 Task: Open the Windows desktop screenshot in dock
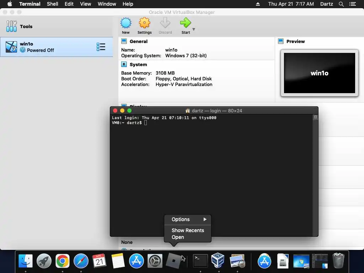[301, 261]
